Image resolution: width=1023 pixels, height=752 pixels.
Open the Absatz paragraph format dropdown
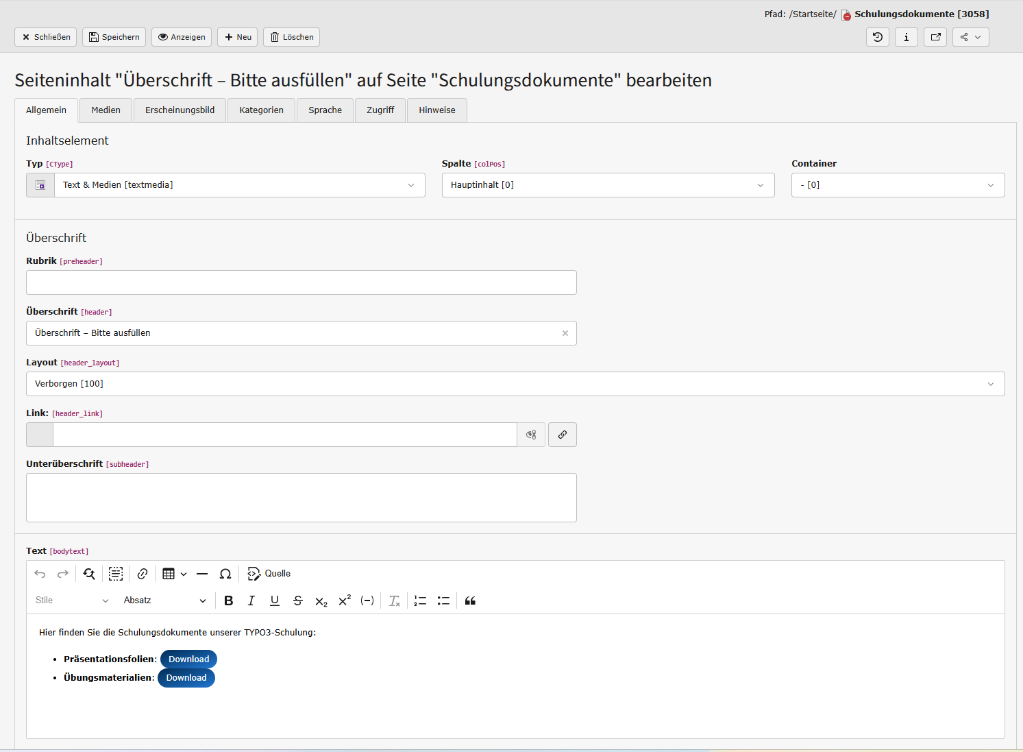[x=164, y=601]
